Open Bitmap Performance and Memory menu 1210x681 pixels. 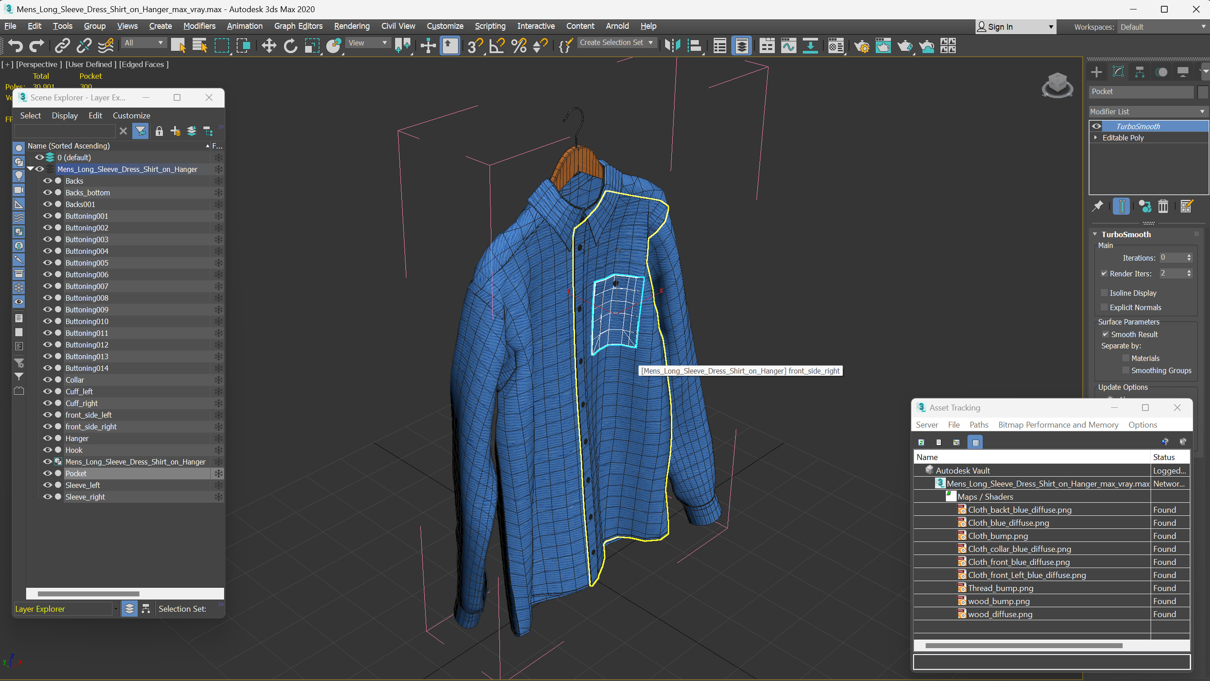click(1058, 424)
